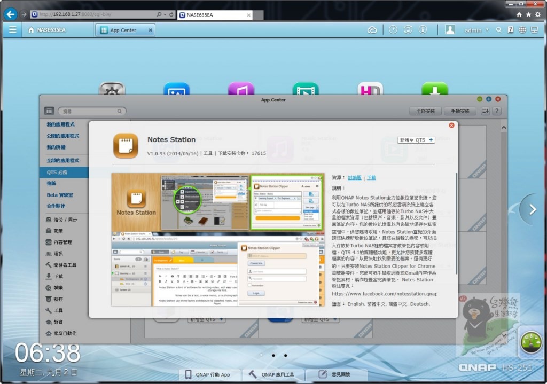Open App Center help question icon
Image resolution: width=547 pixels, height=384 pixels.
[497, 111]
